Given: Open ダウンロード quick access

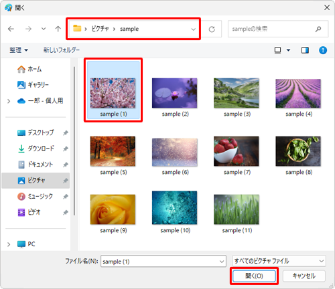Looking at the screenshot, I should click(x=36, y=149).
